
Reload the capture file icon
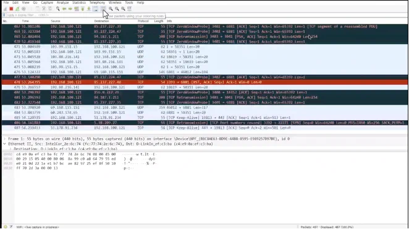coord(50,9)
